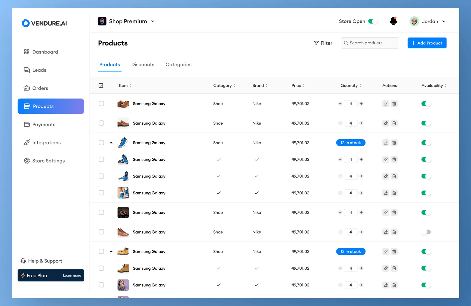Click the headset icon beside Help & Support
The height and width of the screenshot is (306, 471).
pos(23,261)
